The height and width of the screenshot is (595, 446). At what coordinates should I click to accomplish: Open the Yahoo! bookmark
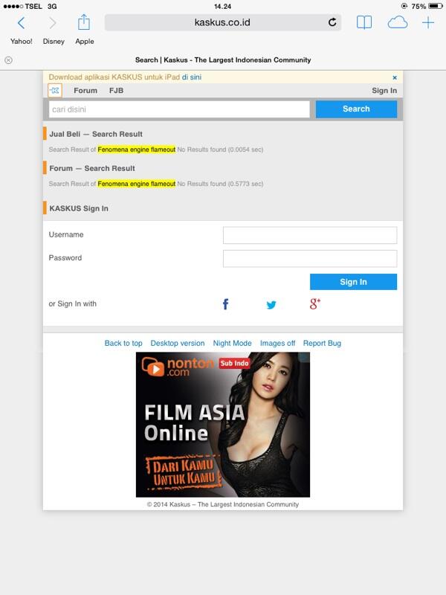coord(22,42)
